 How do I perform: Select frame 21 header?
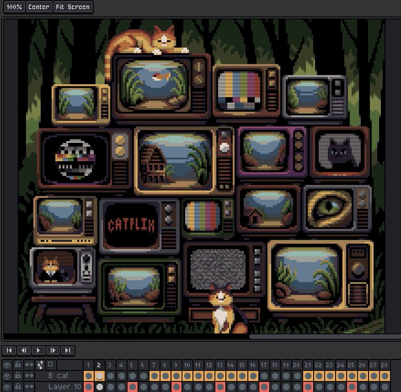tap(308, 365)
